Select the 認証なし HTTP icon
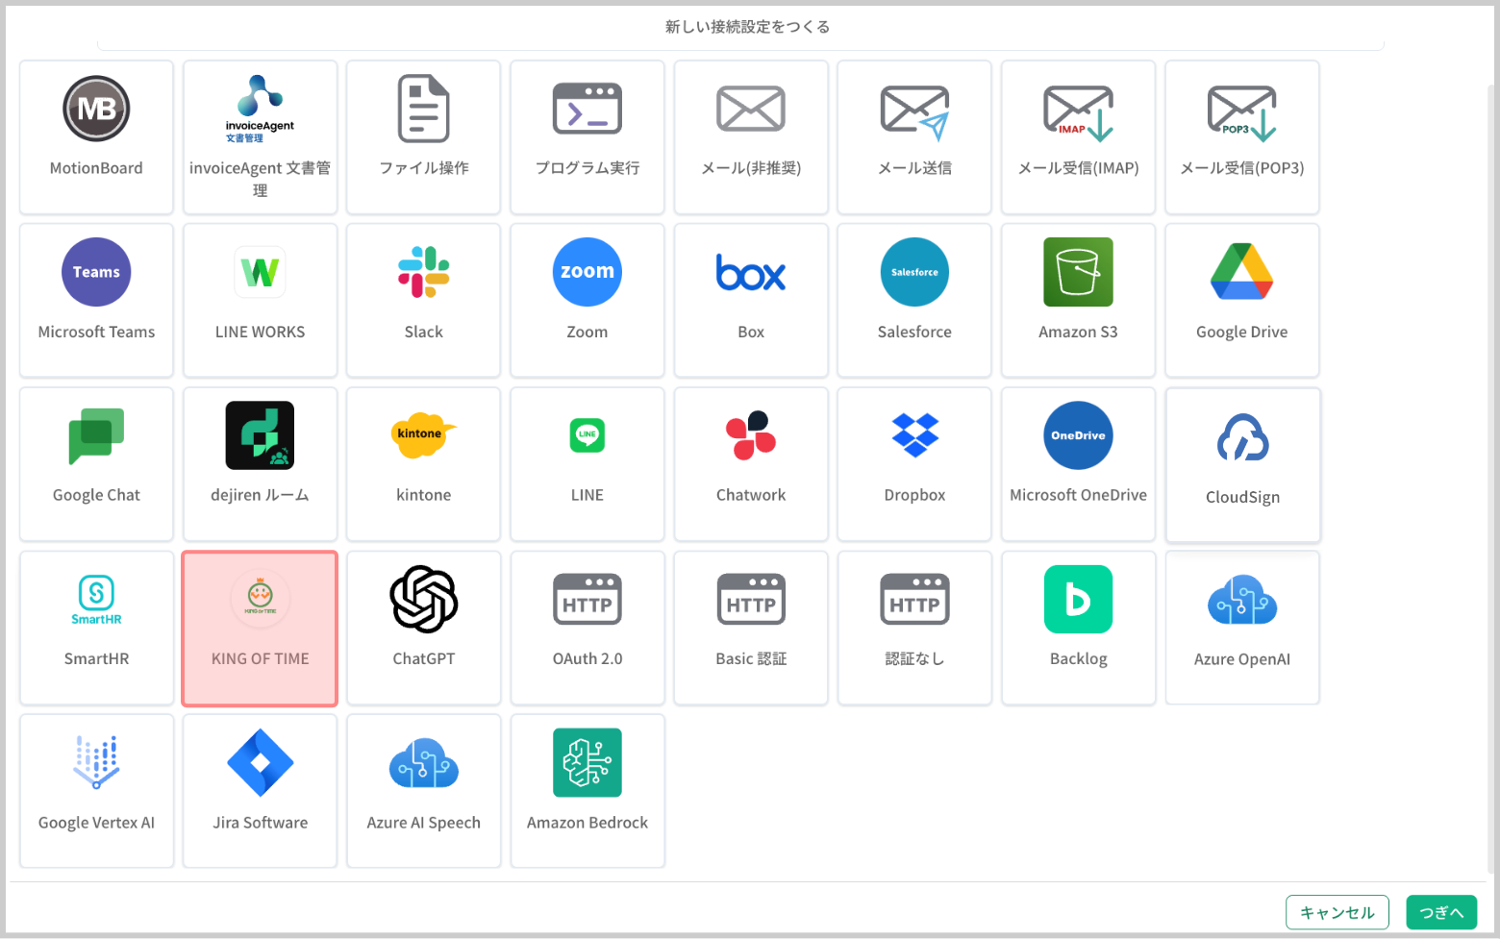This screenshot has height=939, width=1500. point(914,600)
